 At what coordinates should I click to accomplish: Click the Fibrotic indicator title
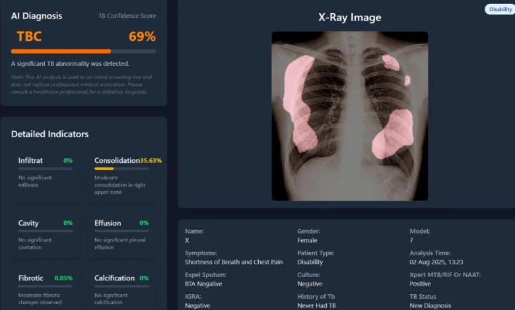tap(30, 278)
